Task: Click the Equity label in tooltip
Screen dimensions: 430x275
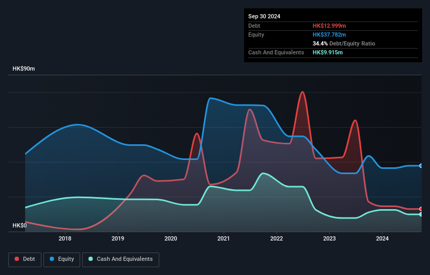Action: pos(256,35)
